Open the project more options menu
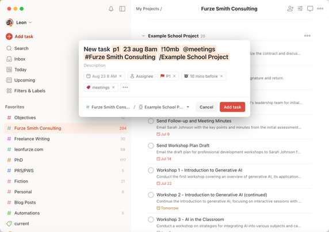The height and width of the screenshot is (232, 329). (320, 9)
